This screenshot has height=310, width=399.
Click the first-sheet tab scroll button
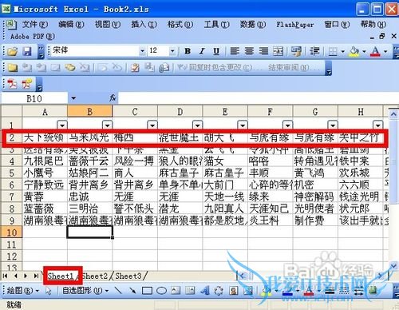click(5, 276)
